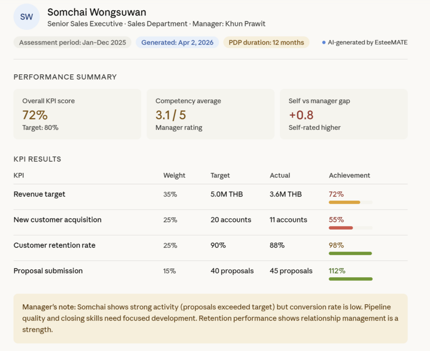Screen dimensions: 430x351
Task: Click the Manager's note box
Action: [210, 318]
